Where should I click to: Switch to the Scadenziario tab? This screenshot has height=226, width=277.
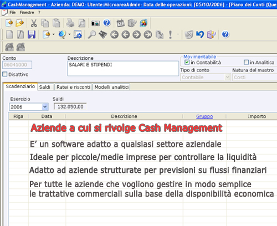pyautogui.click(x=20, y=86)
